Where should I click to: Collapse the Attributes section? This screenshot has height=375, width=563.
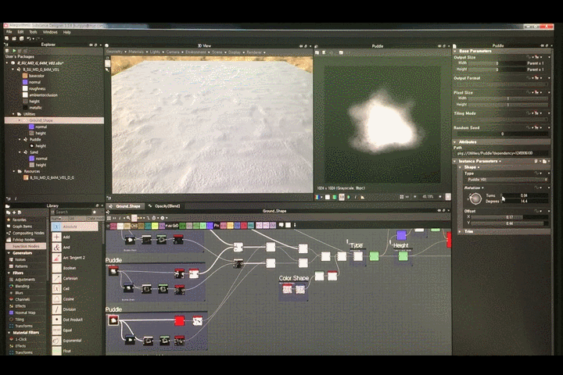(x=455, y=142)
